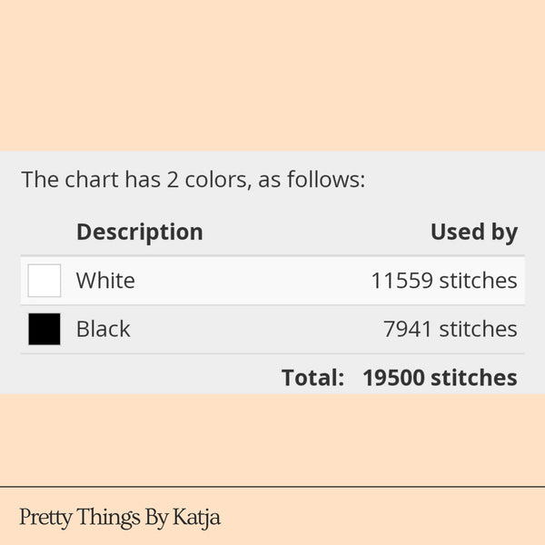The width and height of the screenshot is (545, 545).
Task: Click the word "follows:" in intro sentence
Action: click(326, 180)
